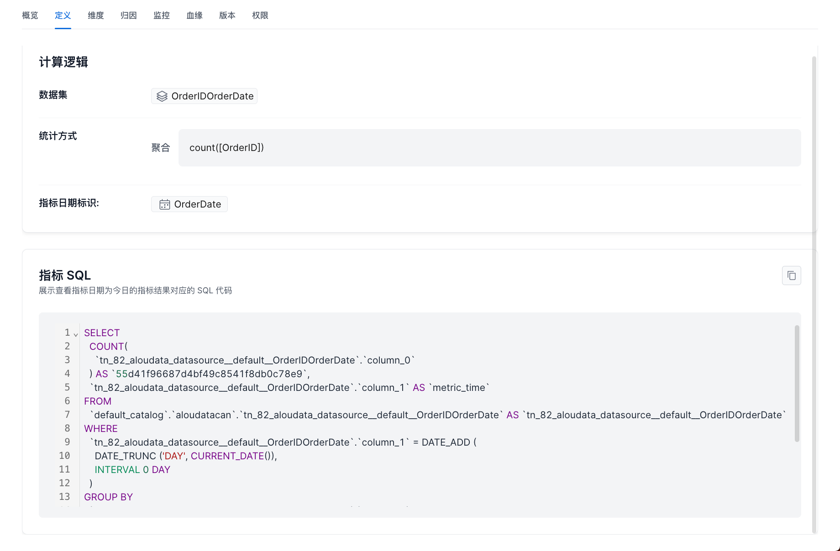Go to the 归因 tab
Screen dimensions: 840x551
[x=129, y=16]
